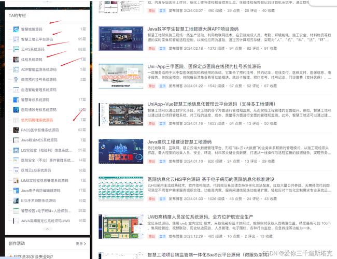Open the LIS实验室(检验科)信息系统 column icon
The height and width of the screenshot is (259, 337).
click(x=16, y=150)
